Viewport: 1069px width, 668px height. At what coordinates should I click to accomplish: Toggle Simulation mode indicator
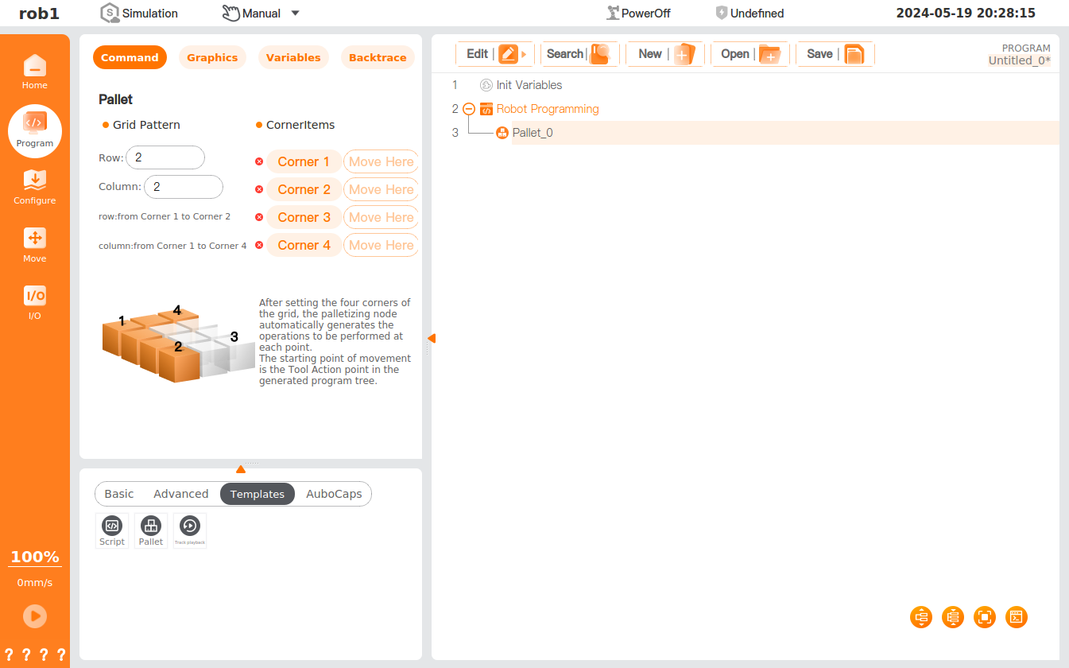(x=139, y=14)
